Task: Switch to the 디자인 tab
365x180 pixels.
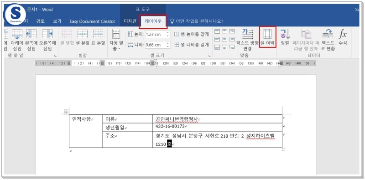Action: coord(130,21)
